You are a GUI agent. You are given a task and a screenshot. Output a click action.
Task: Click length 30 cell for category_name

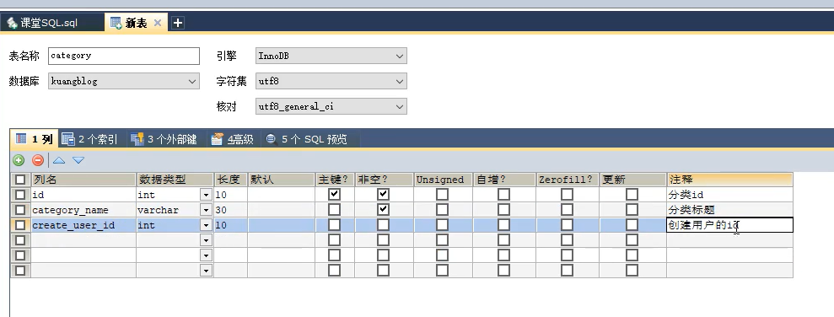[x=230, y=210]
